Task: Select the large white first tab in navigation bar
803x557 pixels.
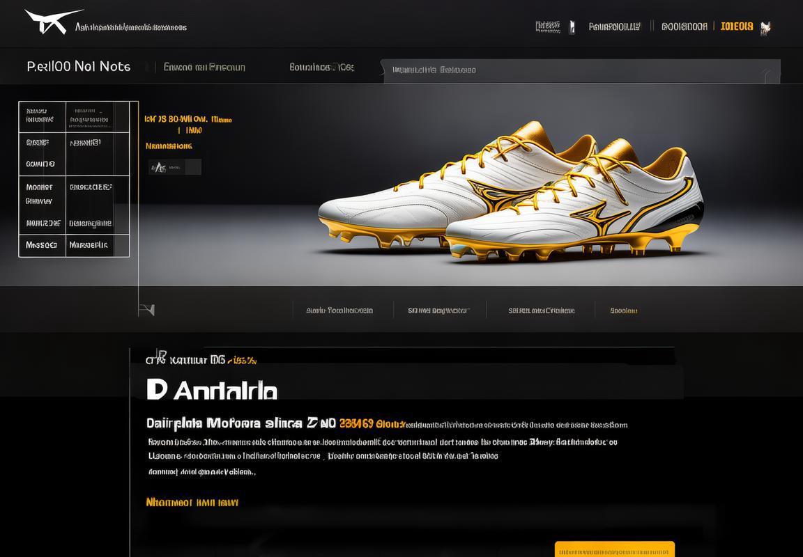Action: pyautogui.click(x=78, y=67)
